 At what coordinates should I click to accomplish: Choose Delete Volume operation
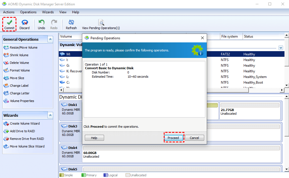point(19,63)
